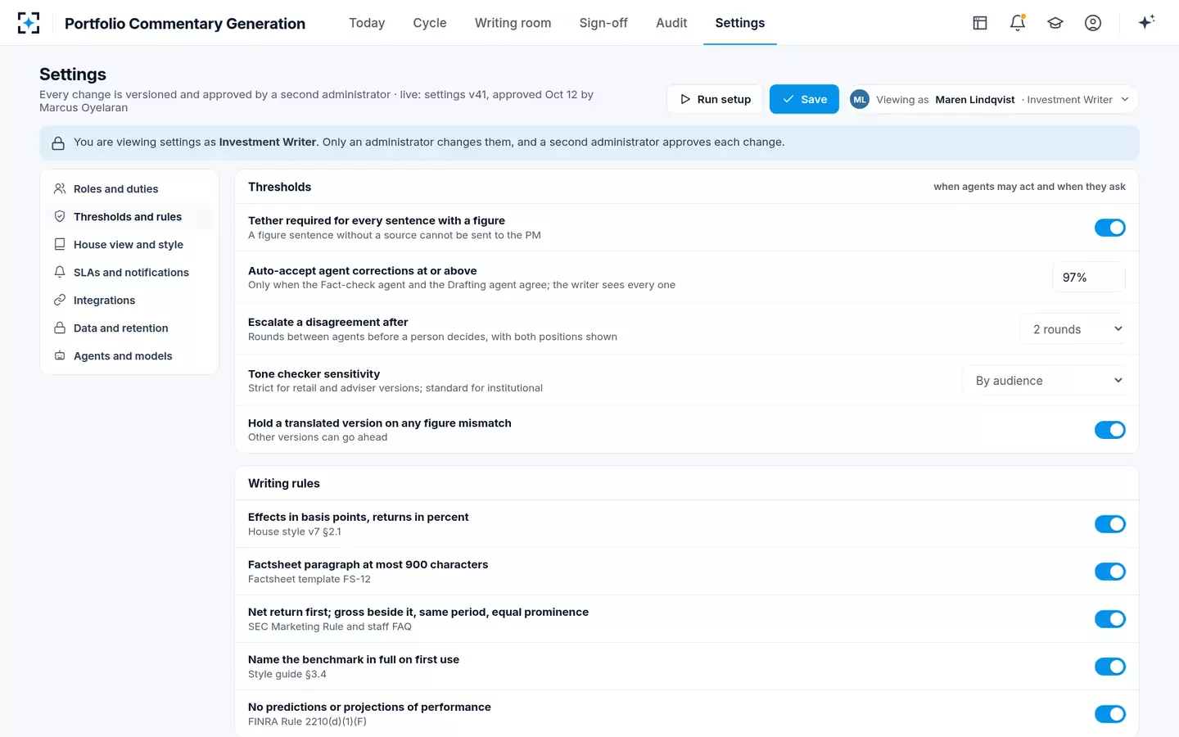The image size is (1179, 737).
Task: Click the 97% auto-accept threshold field
Action: [1089, 278]
